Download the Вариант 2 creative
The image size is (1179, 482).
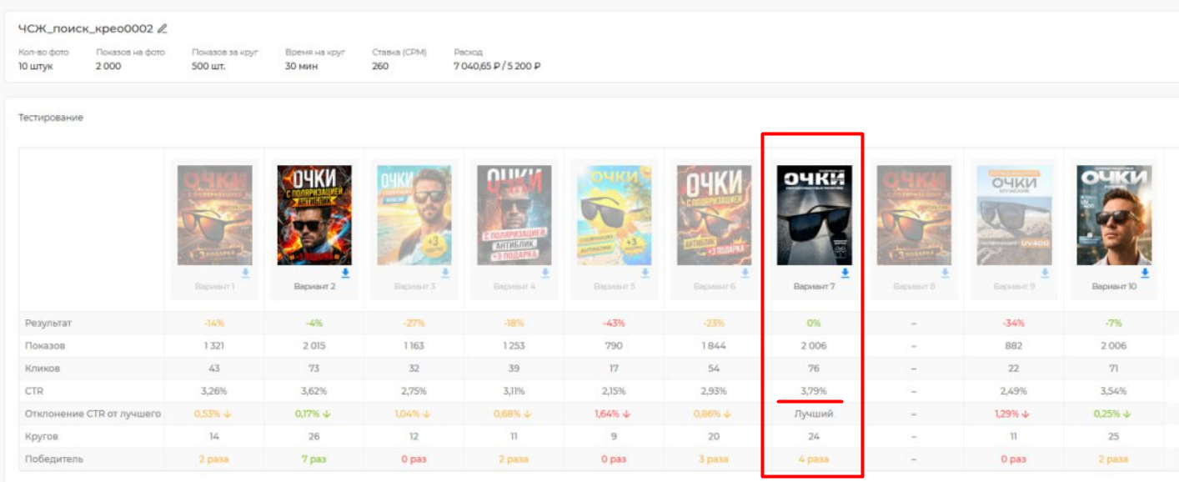point(345,273)
